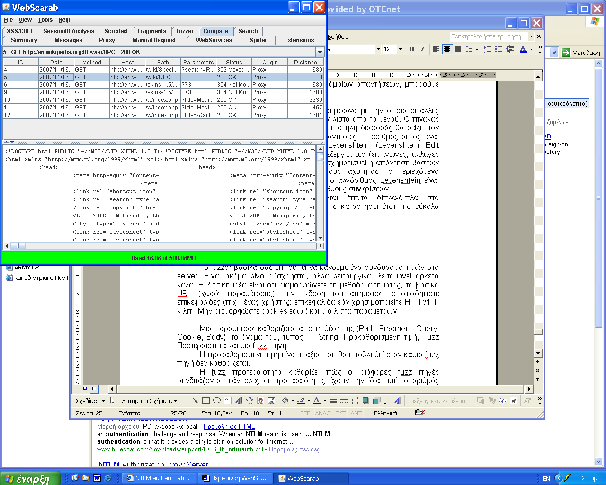The width and height of the screenshot is (606, 485).
Task: Toggle Italic formatting in Word toolbar
Action: coord(422,49)
